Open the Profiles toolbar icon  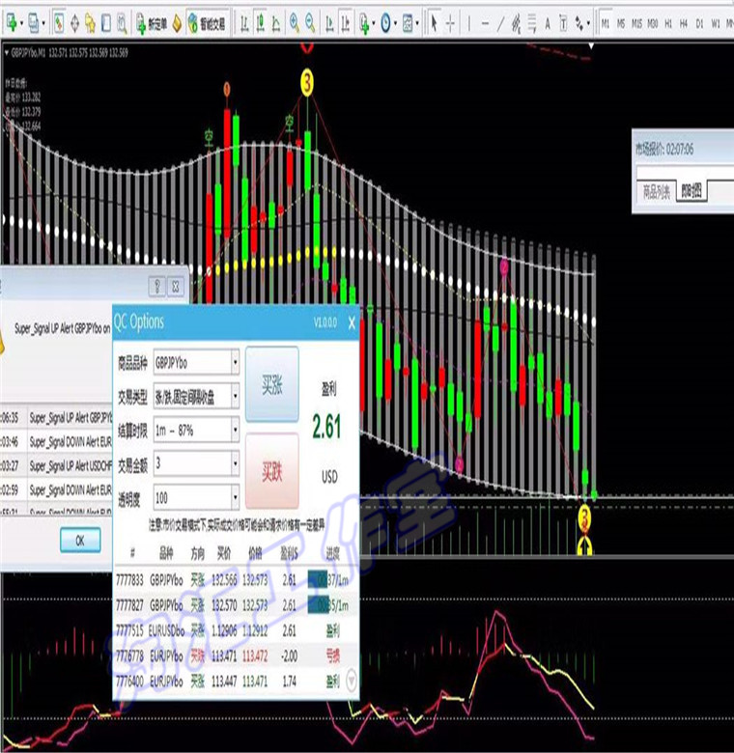pos(33,22)
